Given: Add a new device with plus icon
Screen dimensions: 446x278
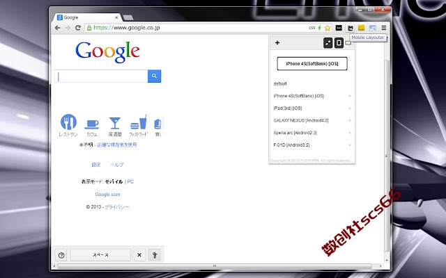Looking at the screenshot, I should [x=277, y=43].
